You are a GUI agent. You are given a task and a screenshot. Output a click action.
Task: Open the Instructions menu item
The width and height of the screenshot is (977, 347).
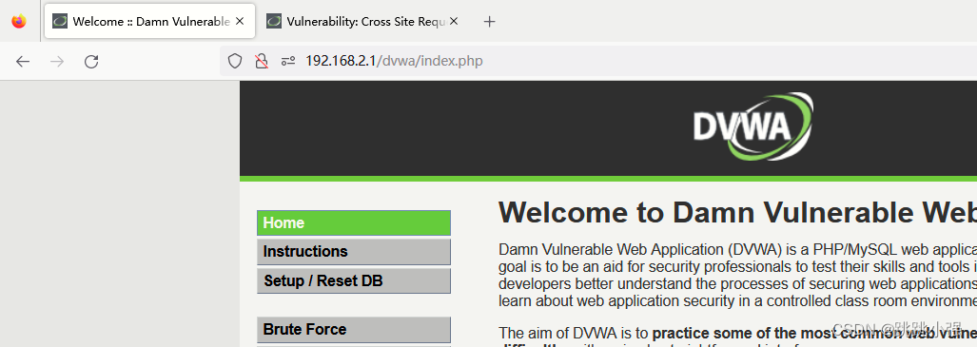[x=354, y=252]
